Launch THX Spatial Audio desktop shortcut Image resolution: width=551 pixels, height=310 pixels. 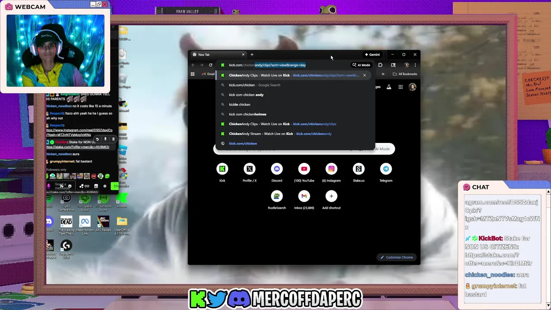click(x=85, y=202)
